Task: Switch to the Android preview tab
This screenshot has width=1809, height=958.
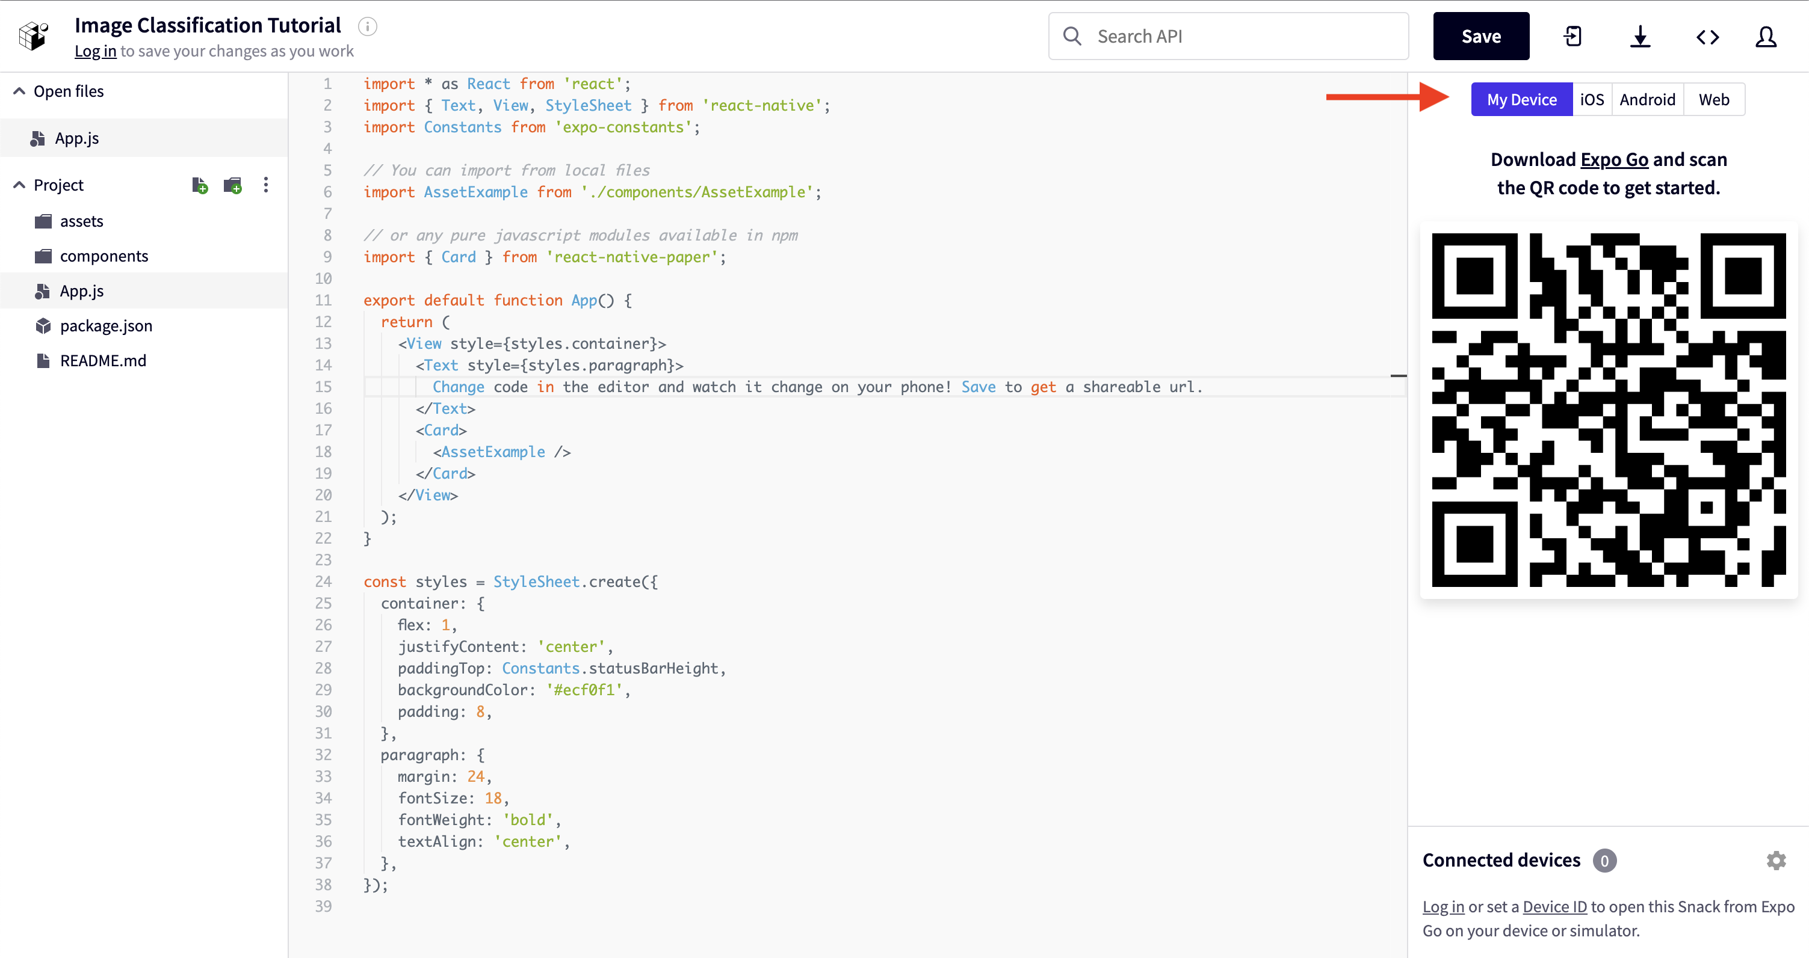Action: pyautogui.click(x=1647, y=100)
